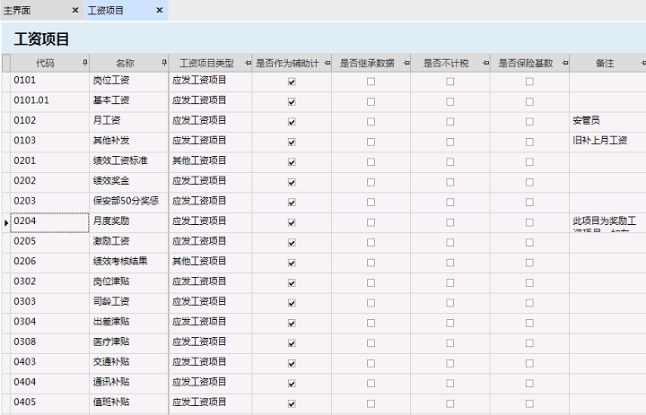Click row selector of row 0101
The width and height of the screenshot is (646, 415).
click(x=6, y=82)
